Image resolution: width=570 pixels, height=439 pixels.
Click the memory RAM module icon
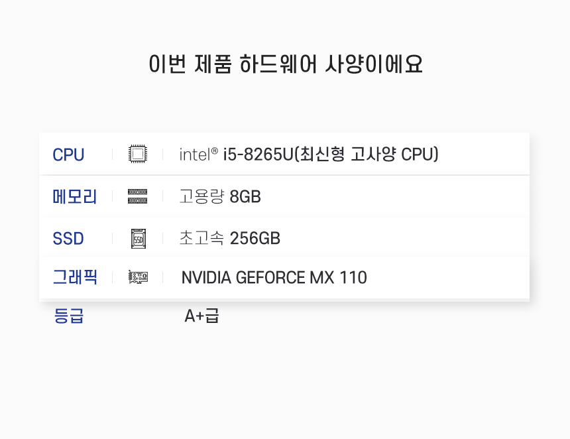tap(137, 196)
